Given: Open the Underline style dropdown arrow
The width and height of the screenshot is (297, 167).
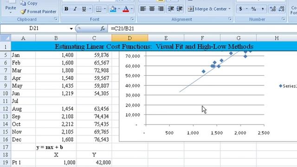Looking at the screenshot, I should pyautogui.click(x=90, y=9).
